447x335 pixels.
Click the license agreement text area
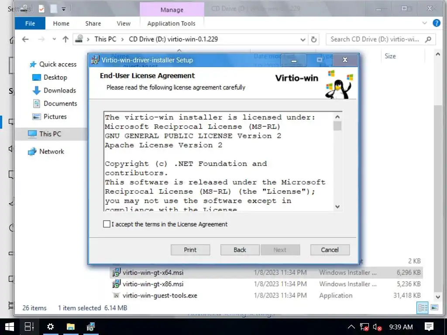tap(219, 161)
